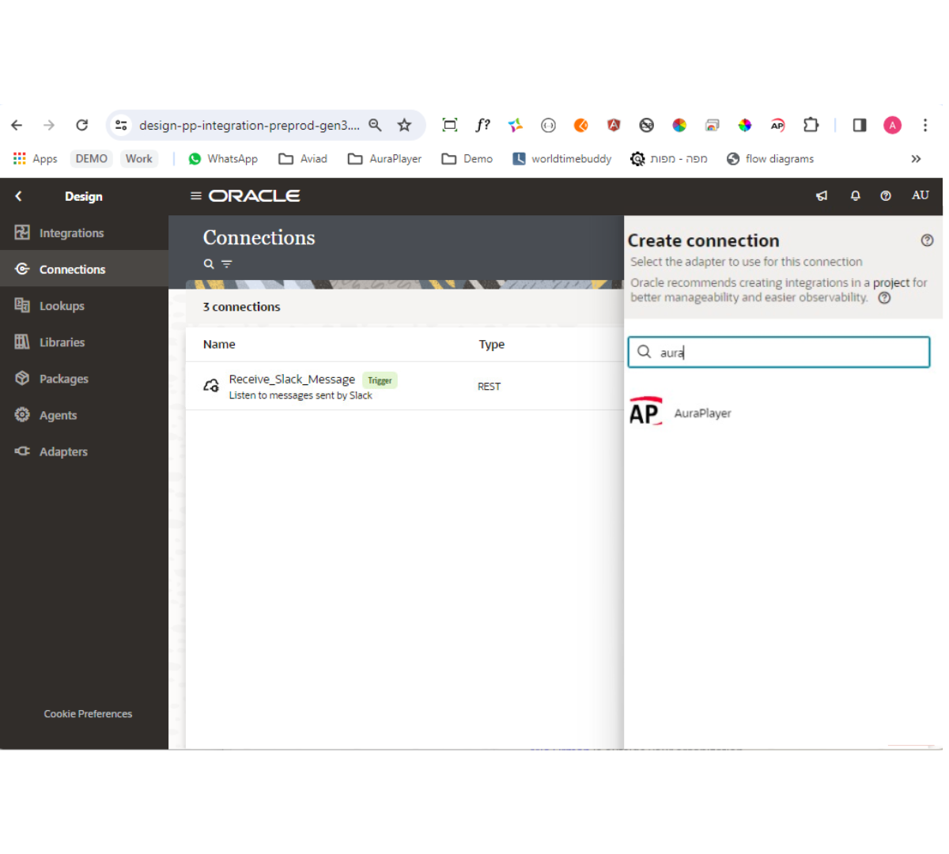
Task: Open the Work bookmark
Action: 139,159
